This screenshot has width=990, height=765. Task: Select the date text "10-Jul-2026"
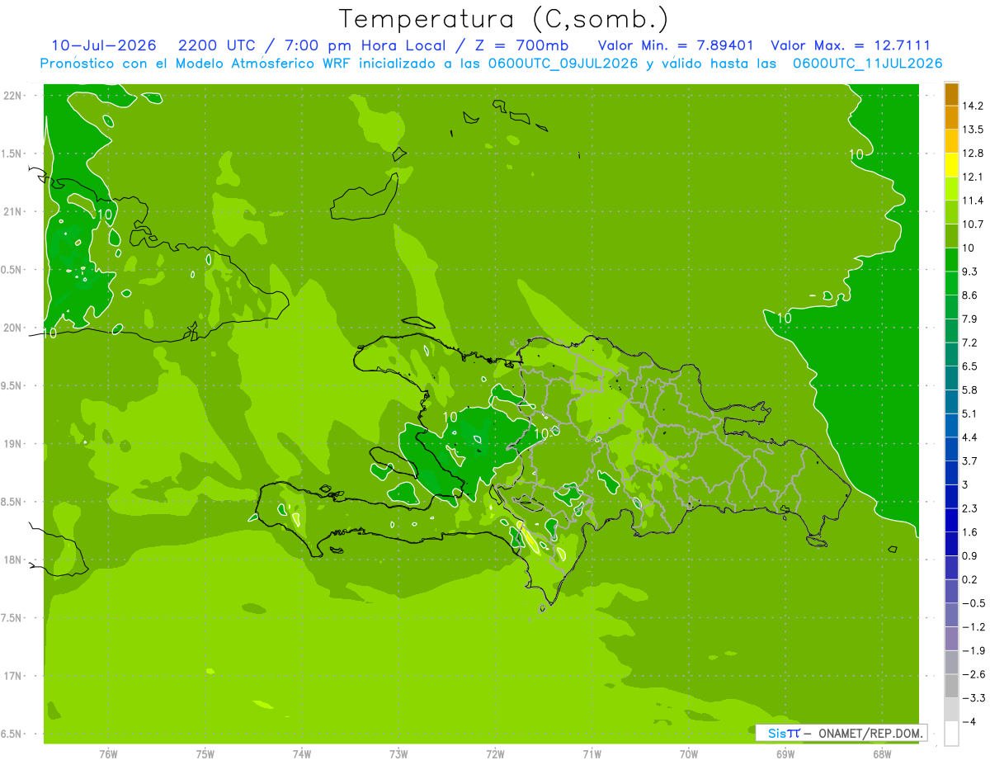[x=103, y=45]
